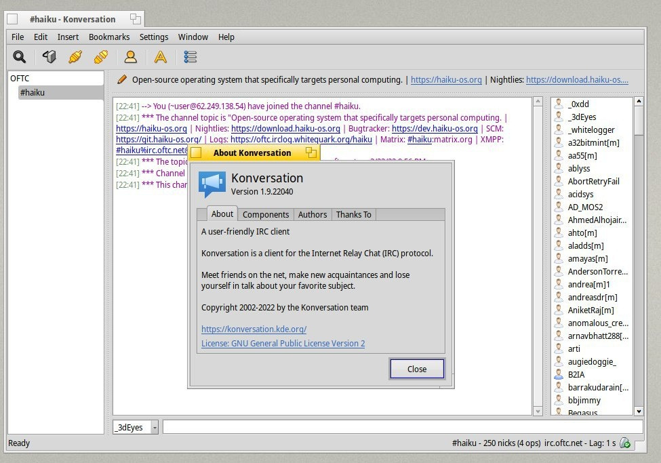Select nick _whitelogger in user list

pyautogui.click(x=591, y=130)
